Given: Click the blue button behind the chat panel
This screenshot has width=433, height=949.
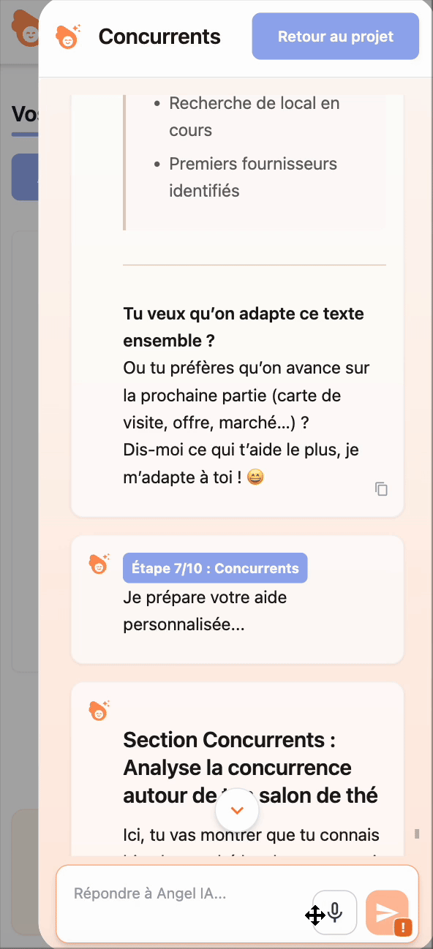Looking at the screenshot, I should coord(24,177).
